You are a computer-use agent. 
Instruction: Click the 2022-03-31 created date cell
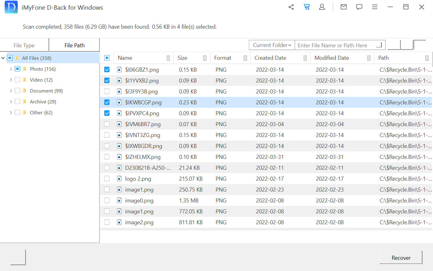coord(270,157)
